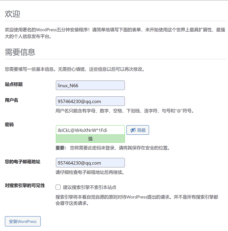The image size is (228, 231).
Task: Click the 需要信息 section heading
Action: (x=20, y=52)
